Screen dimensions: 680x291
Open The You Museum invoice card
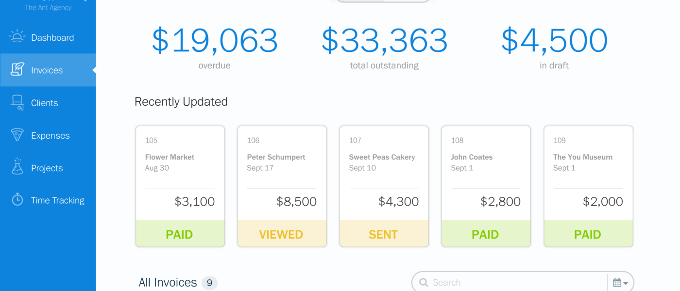[588, 186]
